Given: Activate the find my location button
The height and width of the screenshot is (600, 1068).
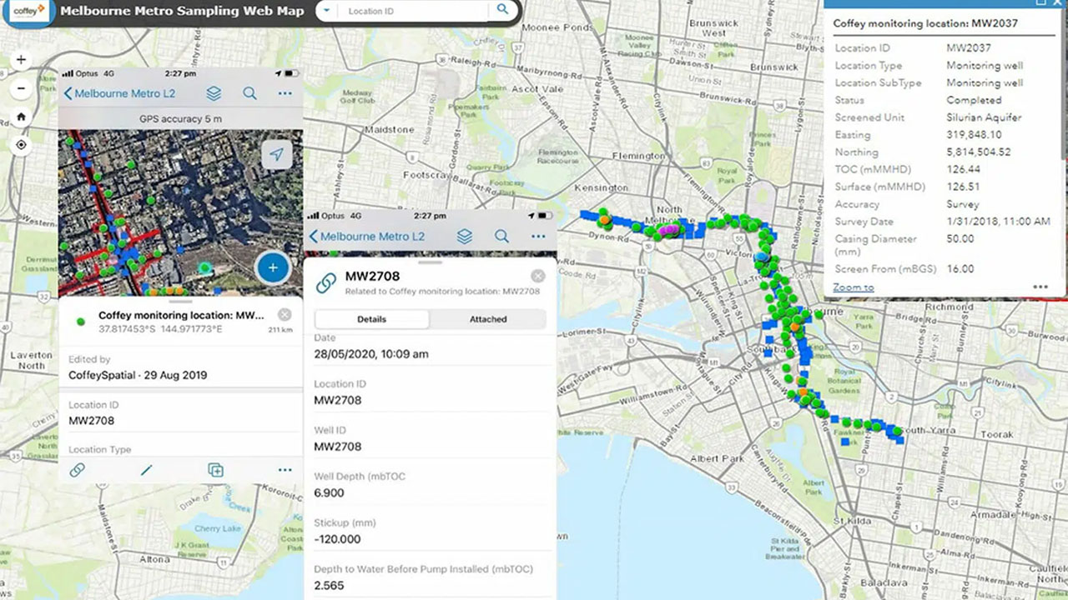Looking at the screenshot, I should tap(21, 145).
